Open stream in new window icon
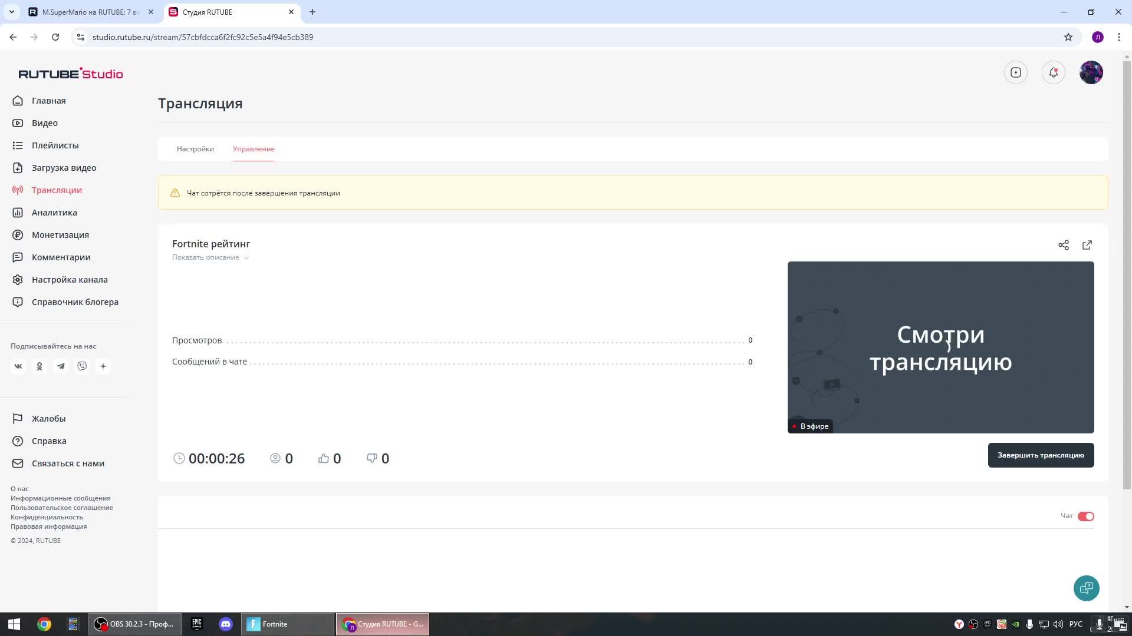The height and width of the screenshot is (636, 1132). tap(1087, 245)
